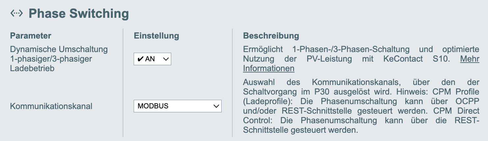Click the chevron arrow of the MODBUS dropdown
This screenshot has width=488, height=141.
[x=216, y=106]
